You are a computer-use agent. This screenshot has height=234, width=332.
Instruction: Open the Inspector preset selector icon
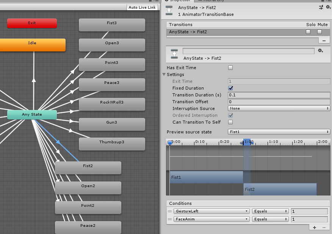click(x=321, y=7)
